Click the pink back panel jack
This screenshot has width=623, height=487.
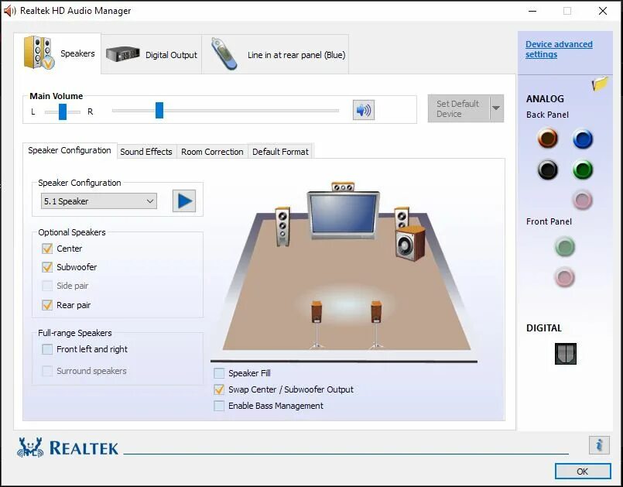click(583, 200)
